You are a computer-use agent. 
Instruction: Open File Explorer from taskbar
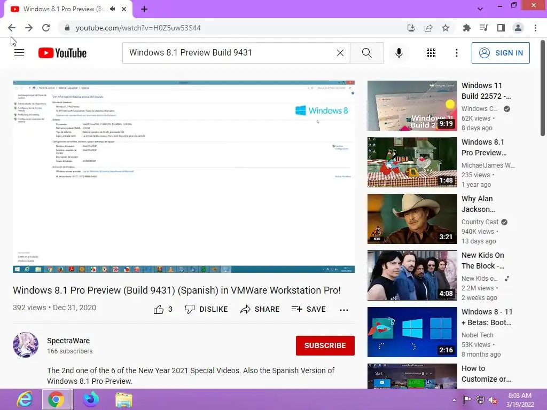(x=124, y=399)
